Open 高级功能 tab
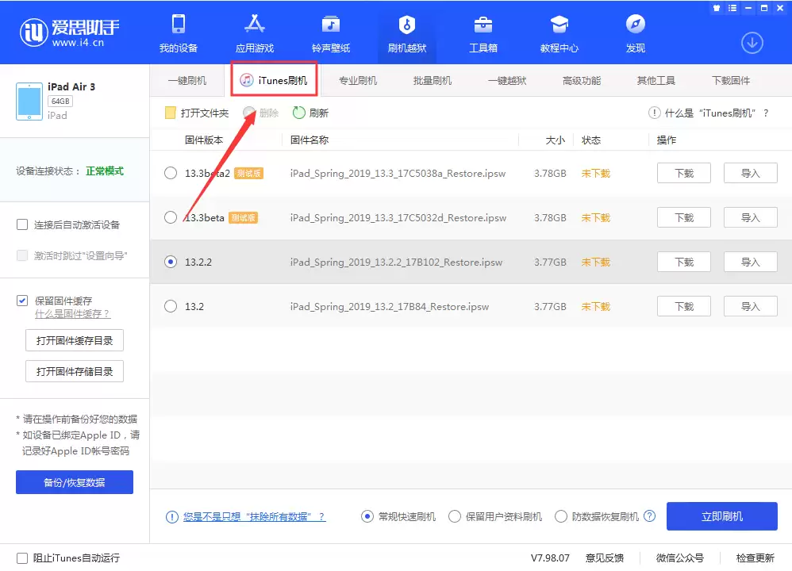 pyautogui.click(x=582, y=81)
